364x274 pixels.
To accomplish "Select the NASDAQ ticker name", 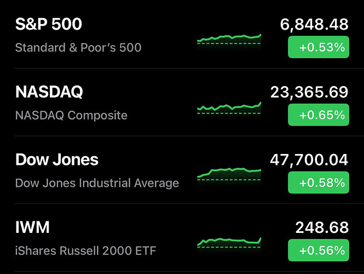I will pyautogui.click(x=49, y=92).
